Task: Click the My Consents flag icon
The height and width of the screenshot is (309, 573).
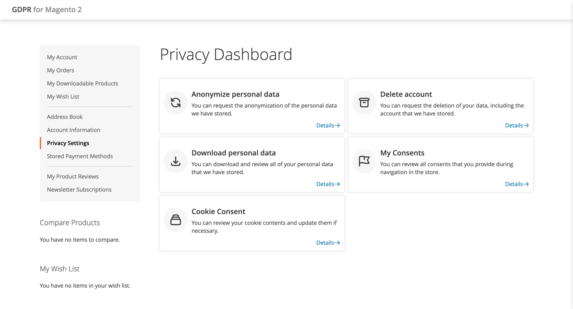Action: pyautogui.click(x=364, y=161)
